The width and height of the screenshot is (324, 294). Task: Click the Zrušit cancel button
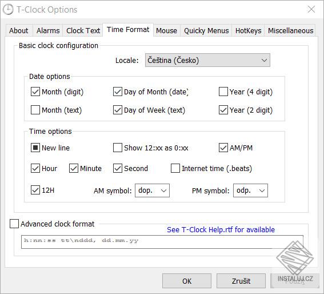[241, 281]
